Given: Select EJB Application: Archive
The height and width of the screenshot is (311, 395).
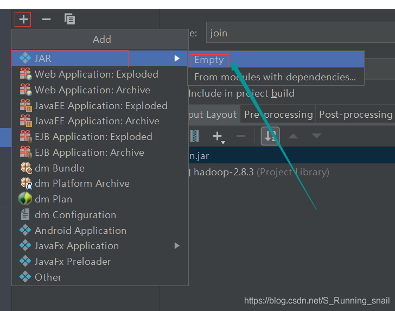Looking at the screenshot, I should [x=100, y=153].
